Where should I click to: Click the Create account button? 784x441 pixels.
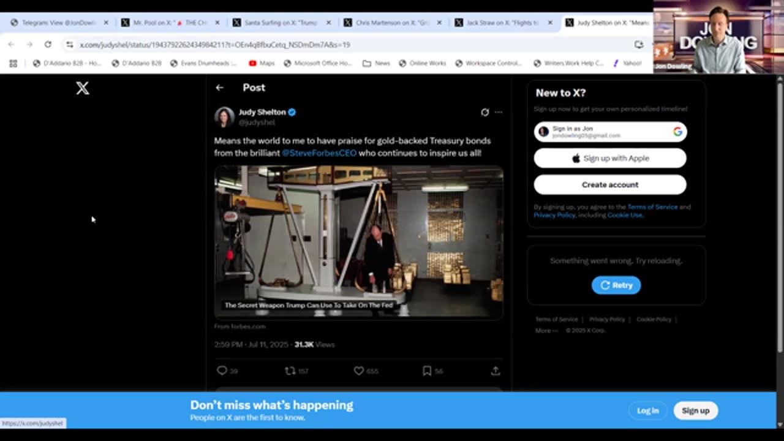(610, 184)
